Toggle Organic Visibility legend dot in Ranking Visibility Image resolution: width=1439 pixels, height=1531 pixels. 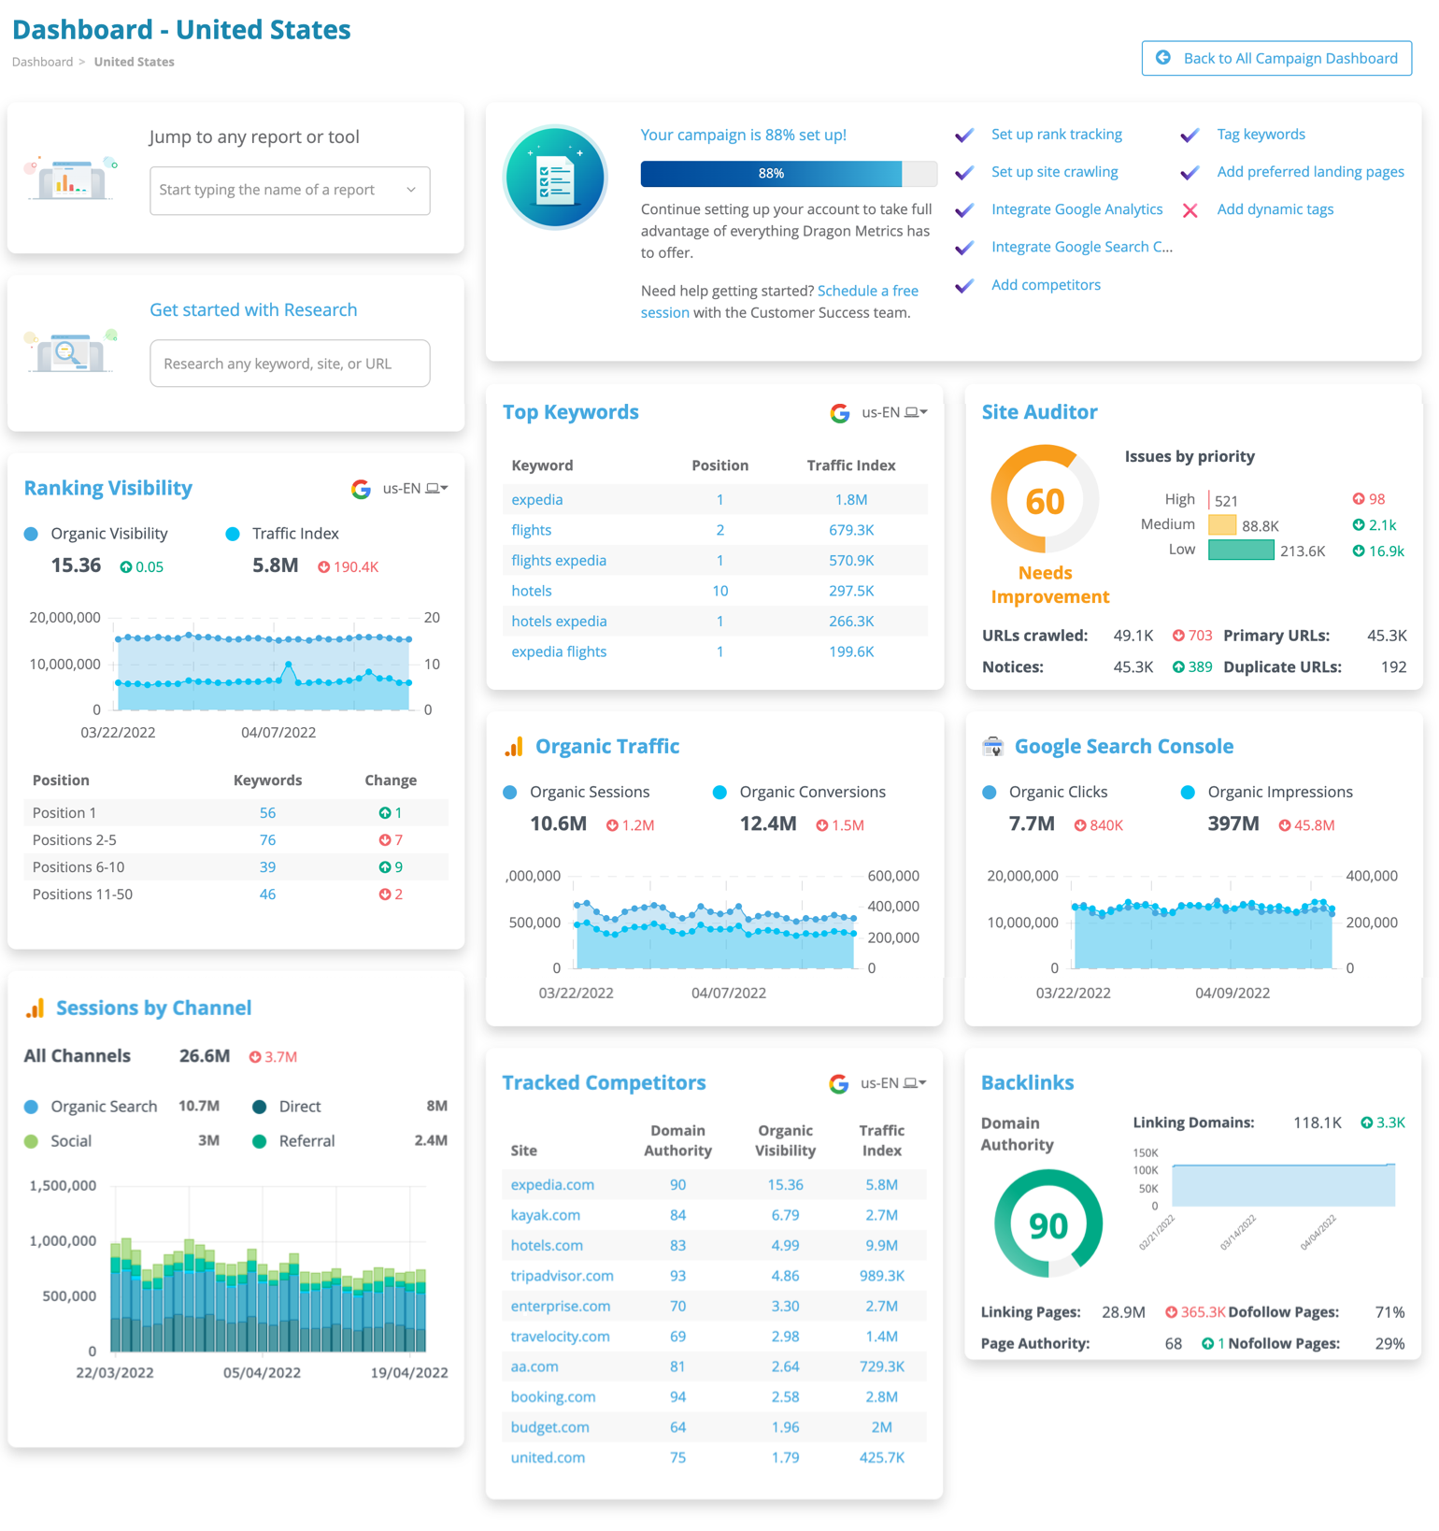click(31, 534)
